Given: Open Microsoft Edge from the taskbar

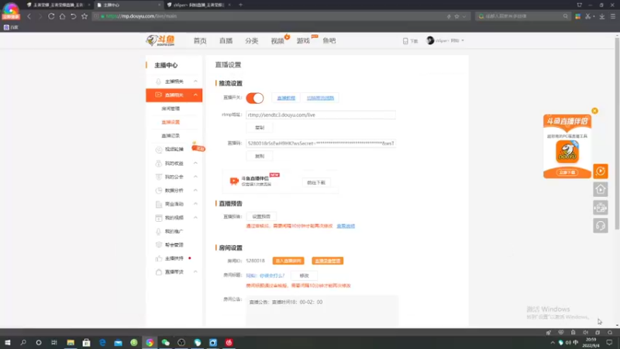Looking at the screenshot, I should coord(102,342).
